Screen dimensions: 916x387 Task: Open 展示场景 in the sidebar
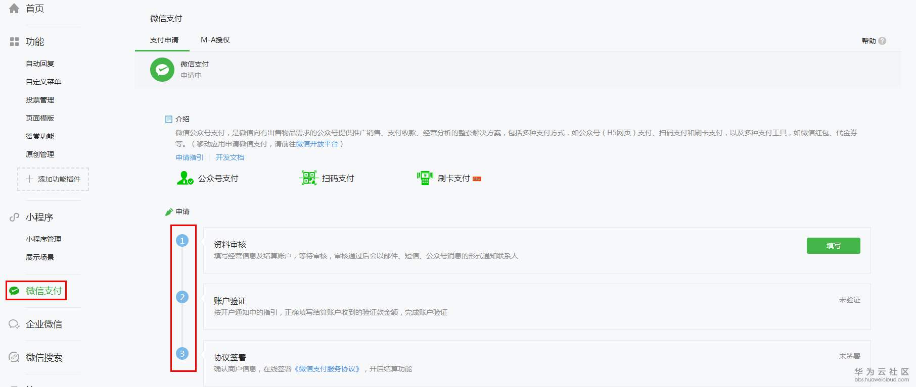pyautogui.click(x=40, y=257)
